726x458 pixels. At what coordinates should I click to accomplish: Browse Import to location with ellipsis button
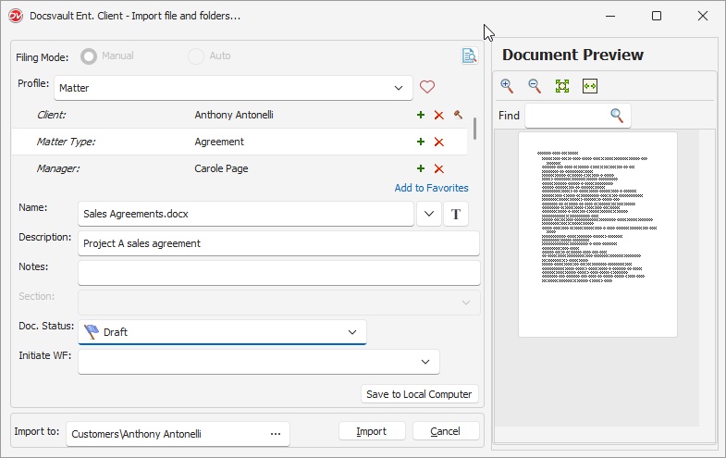pos(276,434)
